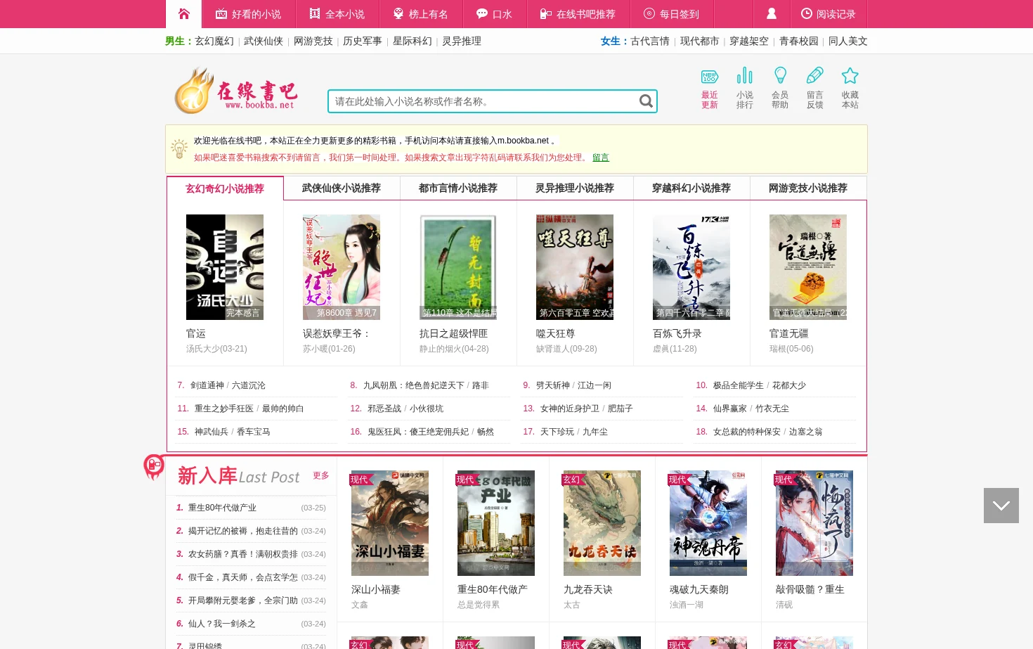This screenshot has width=1033, height=649.
Task: Open 敲骨吸髓？重生 book cover
Action: click(814, 523)
